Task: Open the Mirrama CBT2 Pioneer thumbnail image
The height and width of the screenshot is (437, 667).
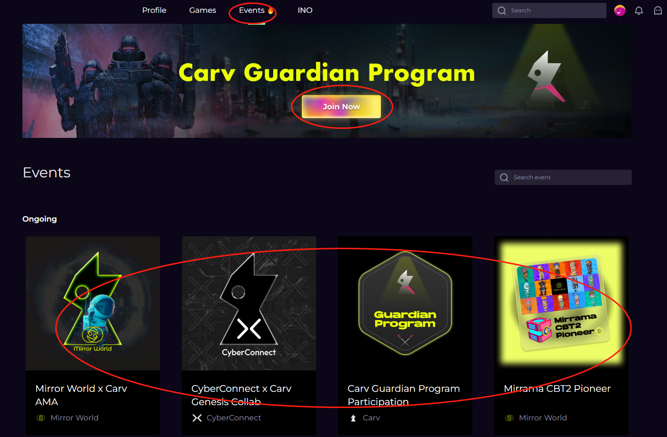Action: [561, 303]
